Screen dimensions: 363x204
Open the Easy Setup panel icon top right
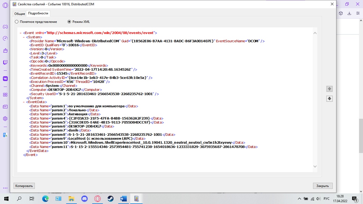pos(358,13)
